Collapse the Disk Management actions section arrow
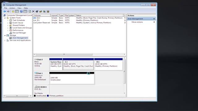198x111 pixels. coord(154,19)
